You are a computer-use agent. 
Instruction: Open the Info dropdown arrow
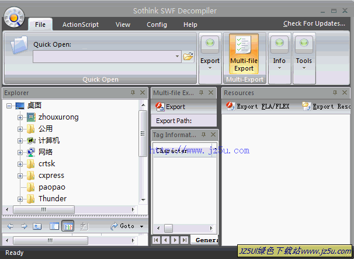click(279, 68)
